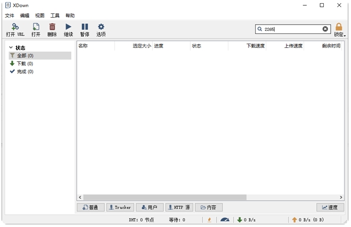Sort by the 名称 column header
This screenshot has height=227, width=351.
96,46
